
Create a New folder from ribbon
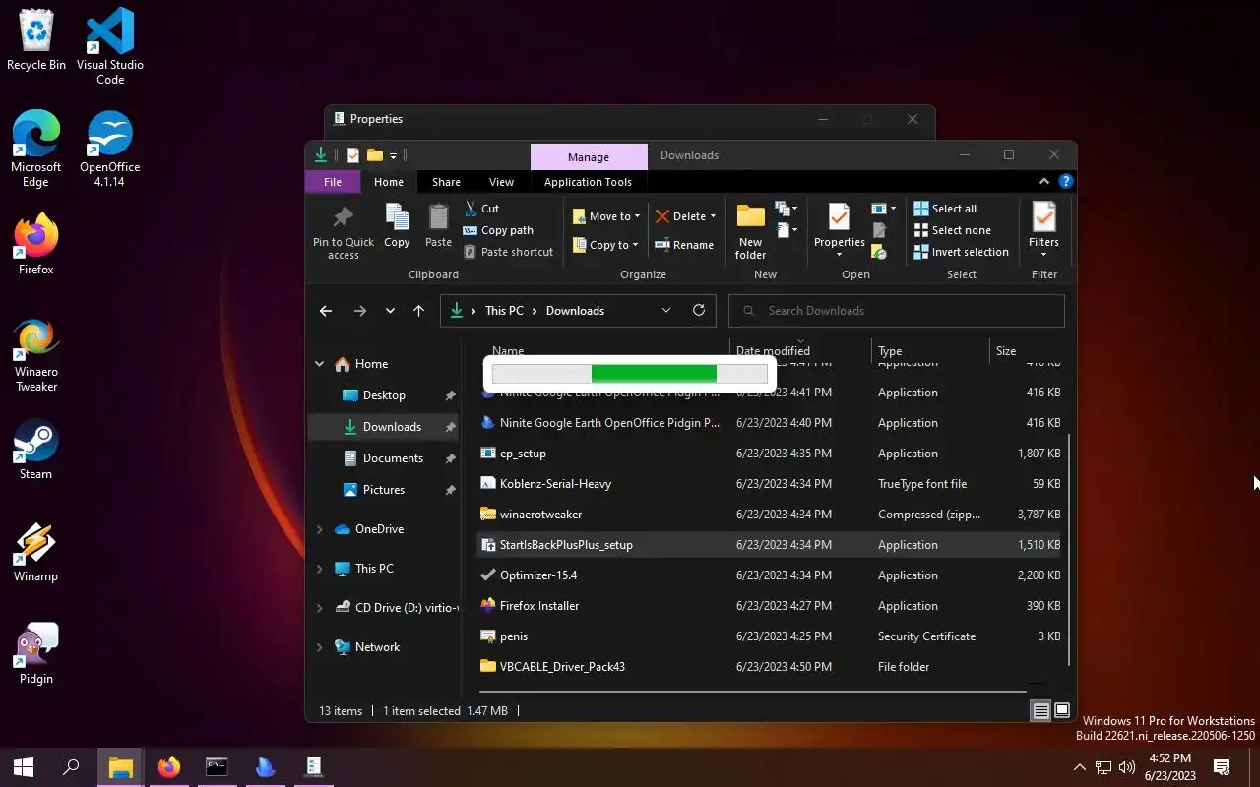tap(750, 232)
